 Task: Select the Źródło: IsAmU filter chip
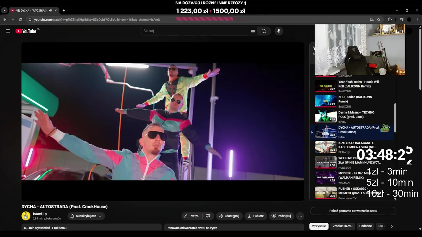pyautogui.click(x=343, y=226)
